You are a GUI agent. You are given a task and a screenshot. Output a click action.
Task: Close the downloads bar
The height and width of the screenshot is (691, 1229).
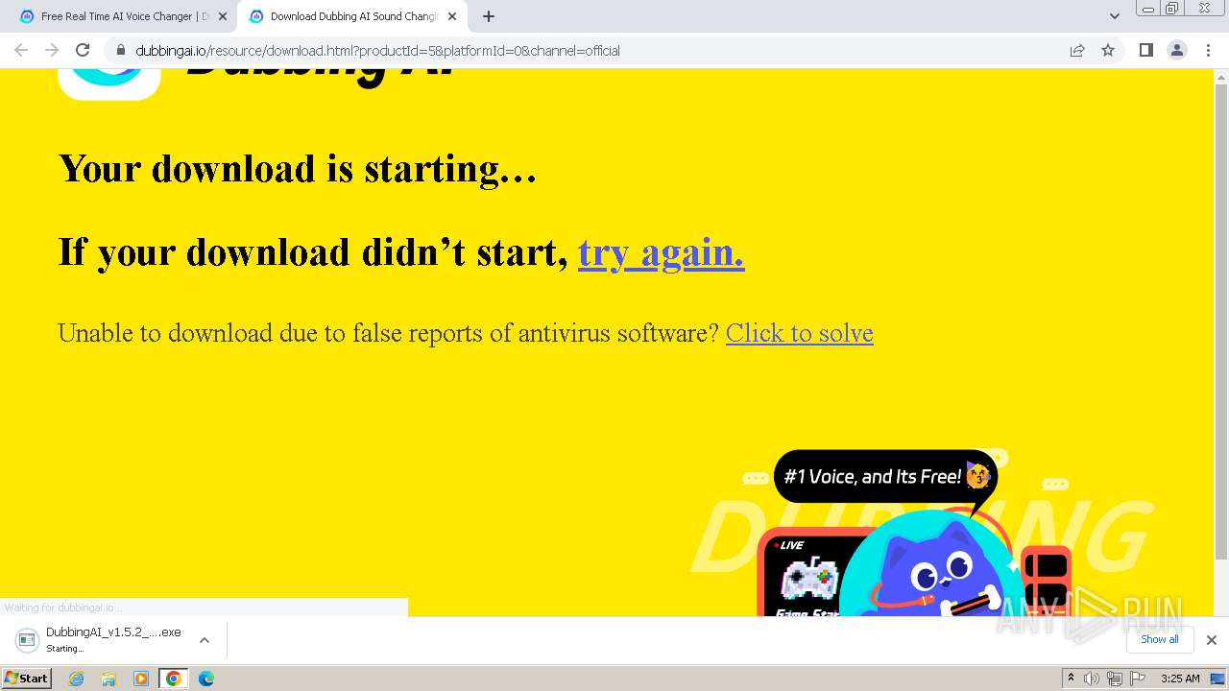click(x=1211, y=640)
